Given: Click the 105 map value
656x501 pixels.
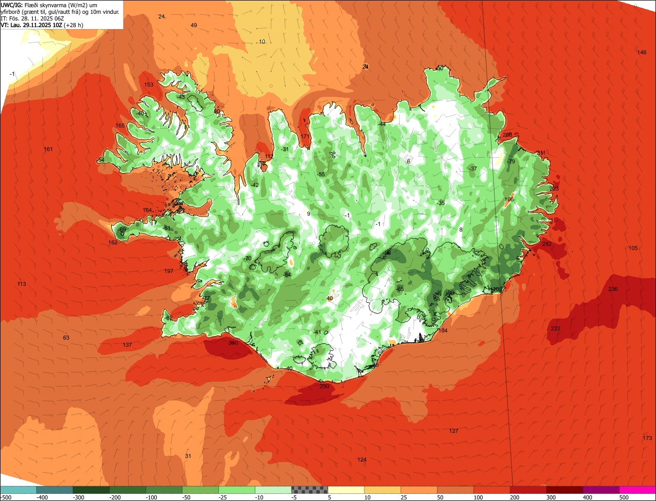Looking at the screenshot, I should click(x=633, y=248).
